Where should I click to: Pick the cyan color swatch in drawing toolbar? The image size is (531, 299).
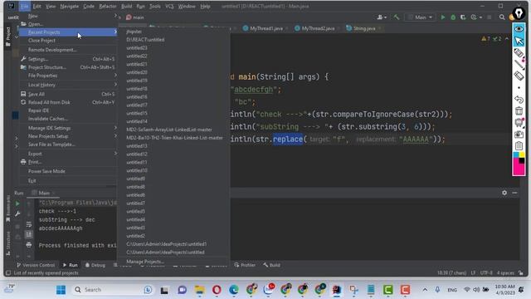click(516, 154)
